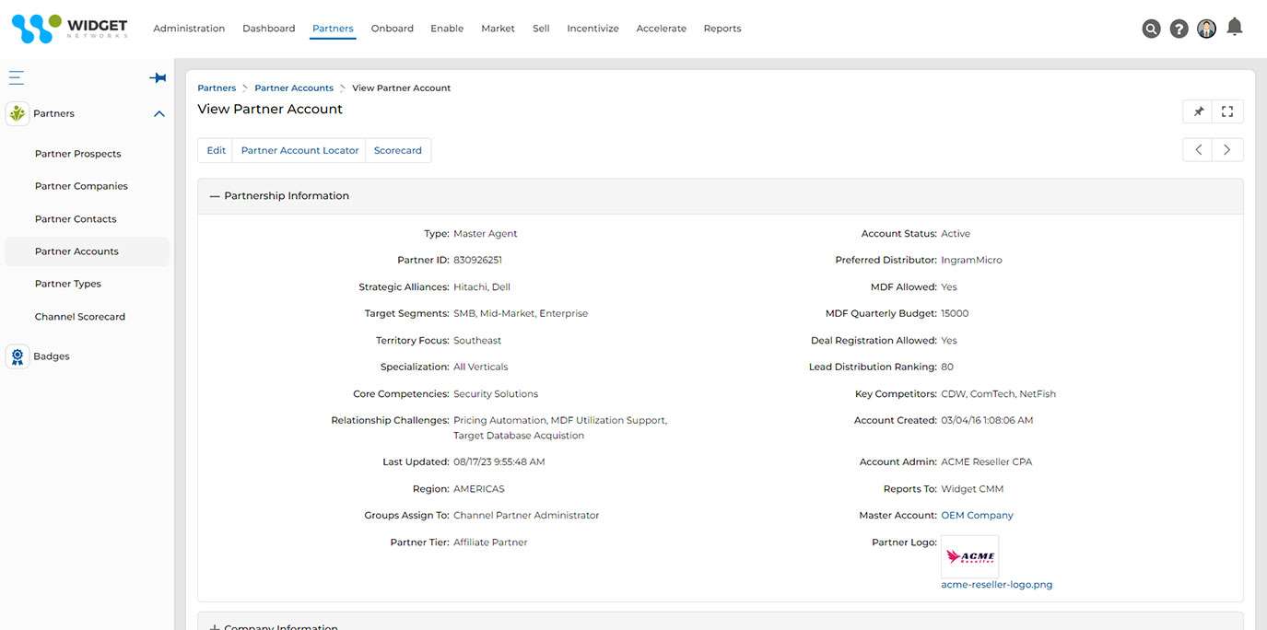
Task: Pin the sidebar with thumbtack icon
Action: (158, 78)
